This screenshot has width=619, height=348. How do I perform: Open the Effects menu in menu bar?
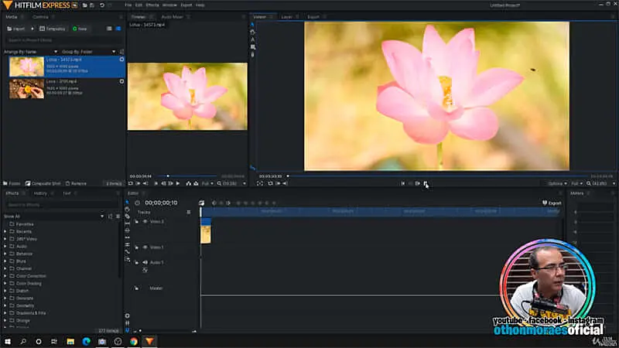point(152,5)
